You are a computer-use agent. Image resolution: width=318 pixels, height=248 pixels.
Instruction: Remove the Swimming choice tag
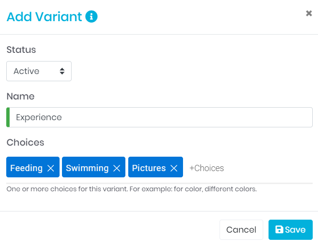click(117, 168)
